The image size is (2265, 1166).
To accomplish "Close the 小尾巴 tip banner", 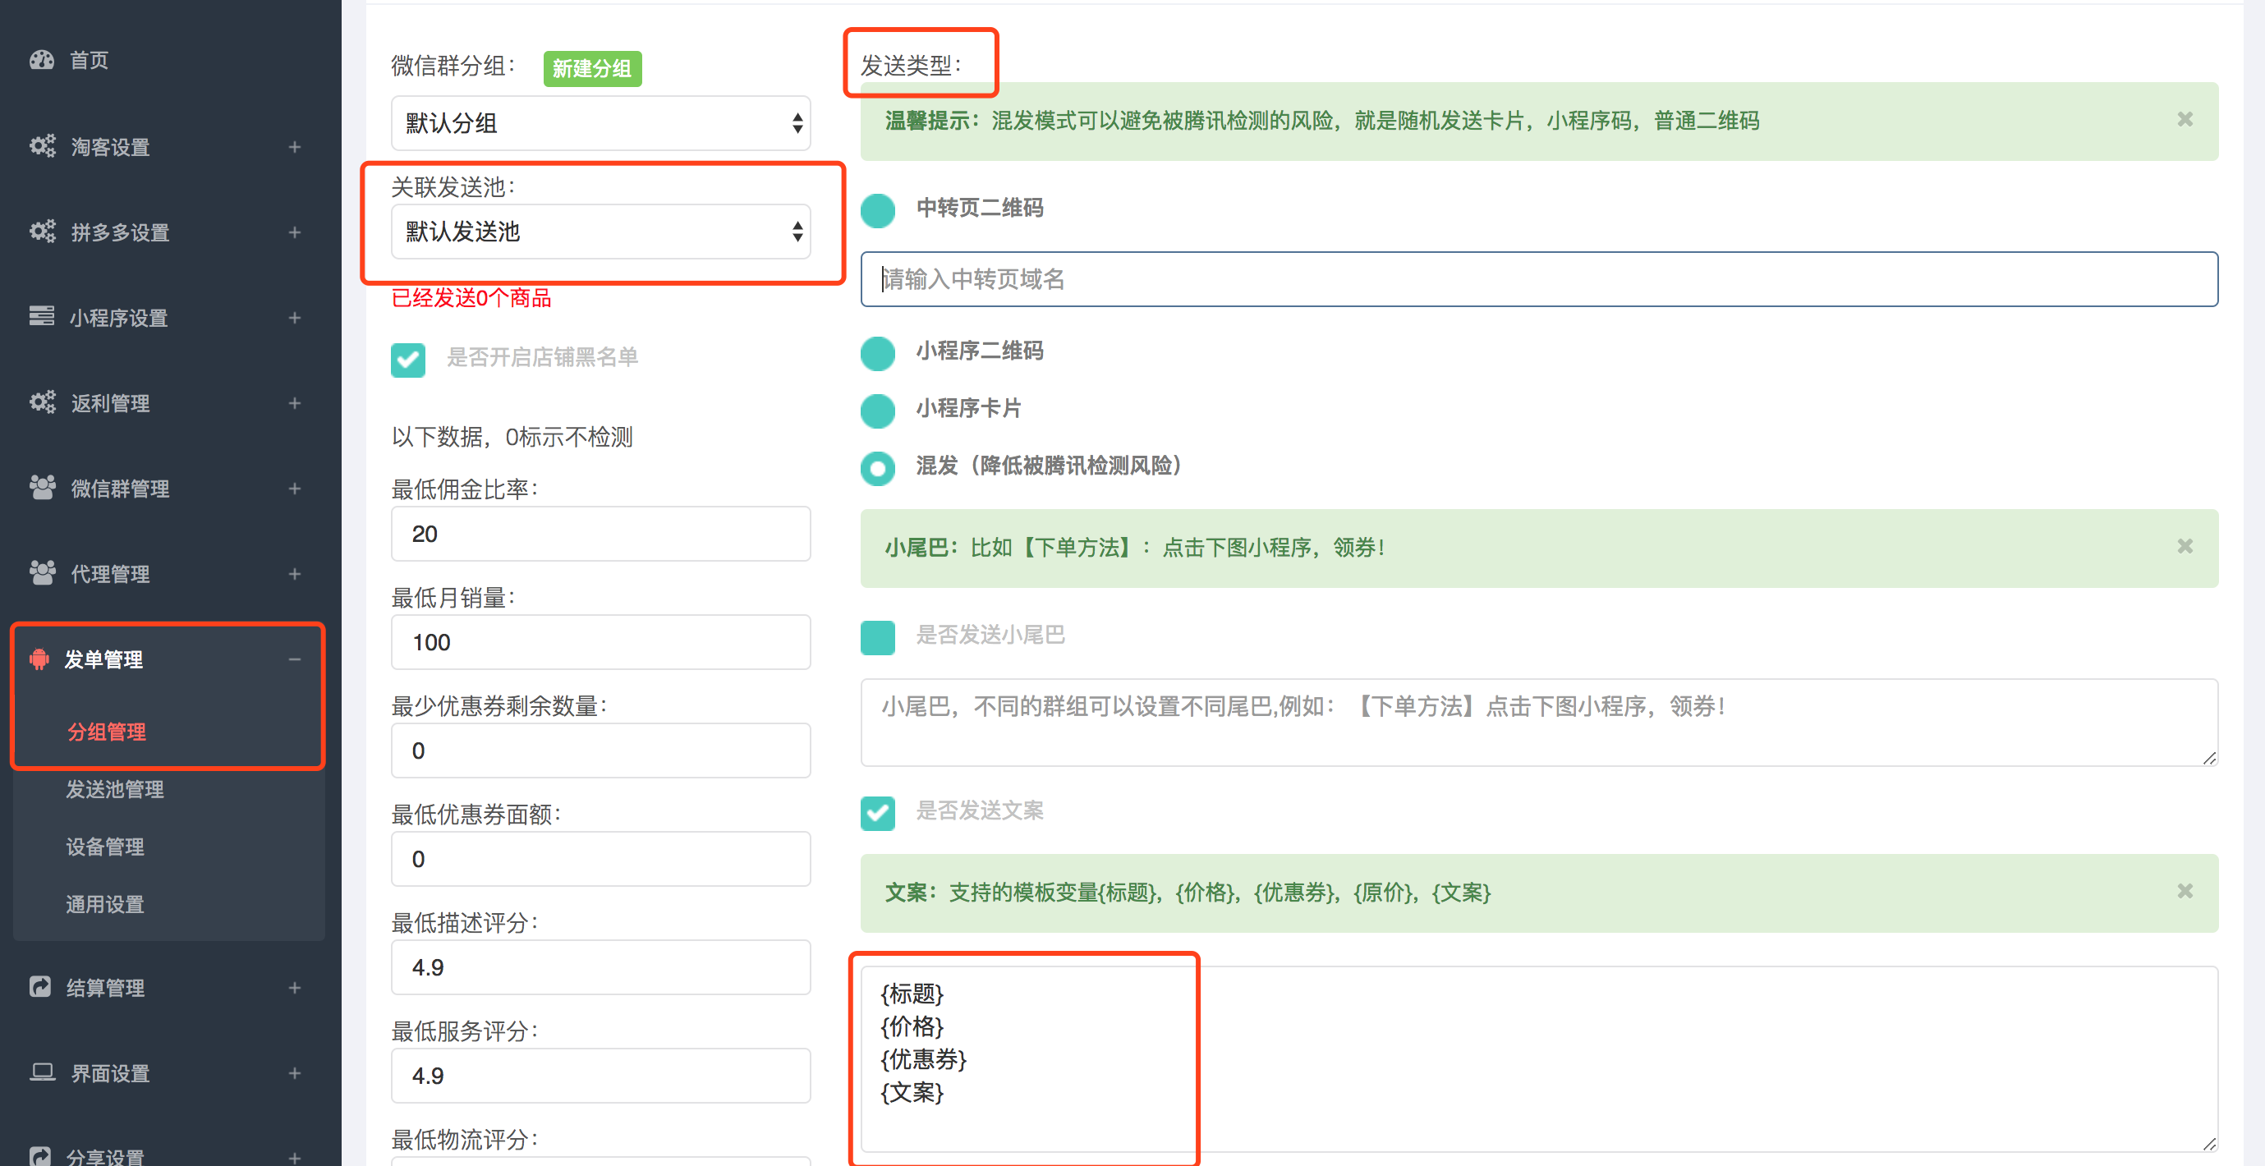I will click(x=2185, y=547).
